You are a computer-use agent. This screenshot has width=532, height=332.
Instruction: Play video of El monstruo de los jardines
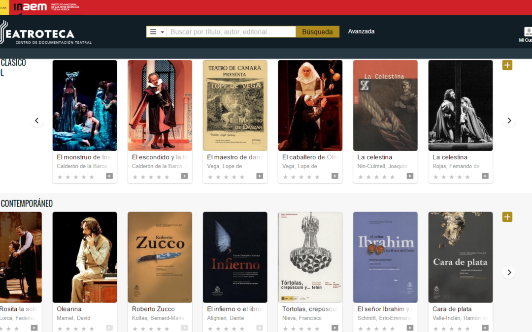pos(109,176)
